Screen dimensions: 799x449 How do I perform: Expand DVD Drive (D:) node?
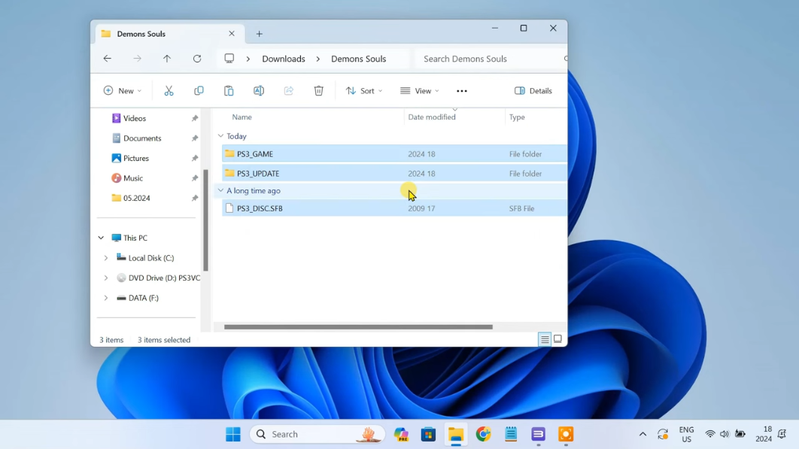[106, 278]
